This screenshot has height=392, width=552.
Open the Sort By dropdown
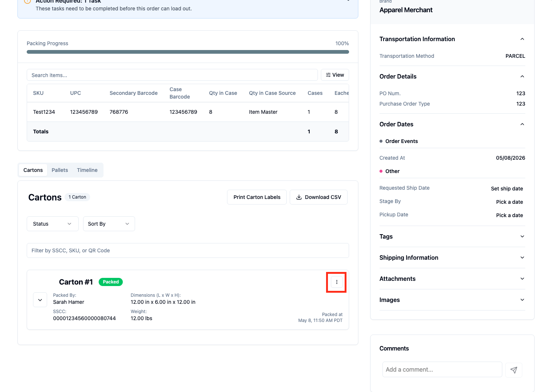[x=109, y=224]
